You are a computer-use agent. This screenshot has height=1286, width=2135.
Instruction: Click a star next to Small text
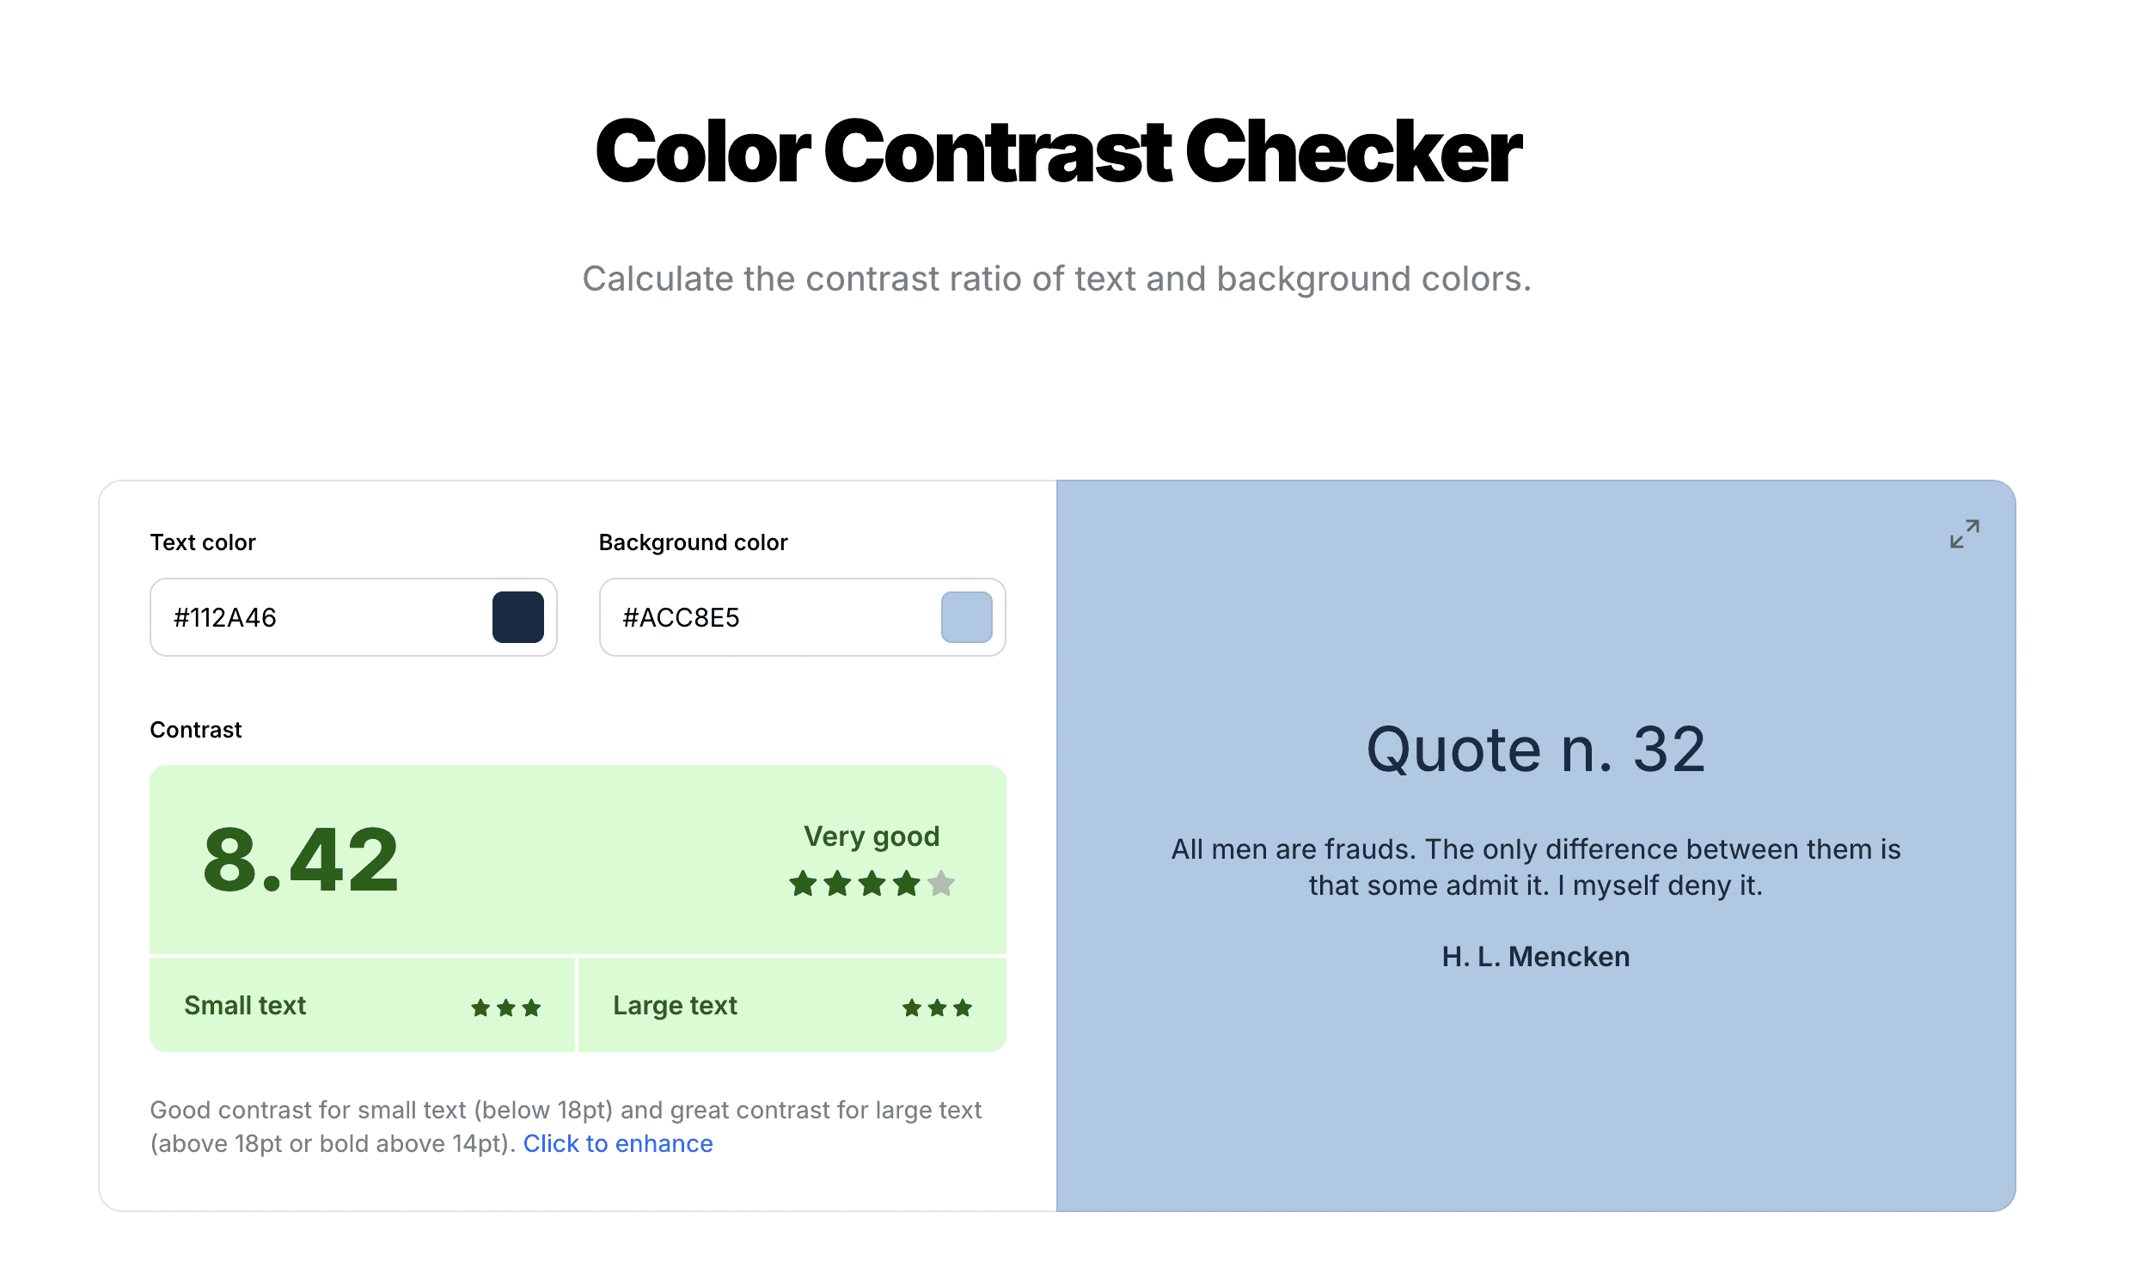[506, 1007]
